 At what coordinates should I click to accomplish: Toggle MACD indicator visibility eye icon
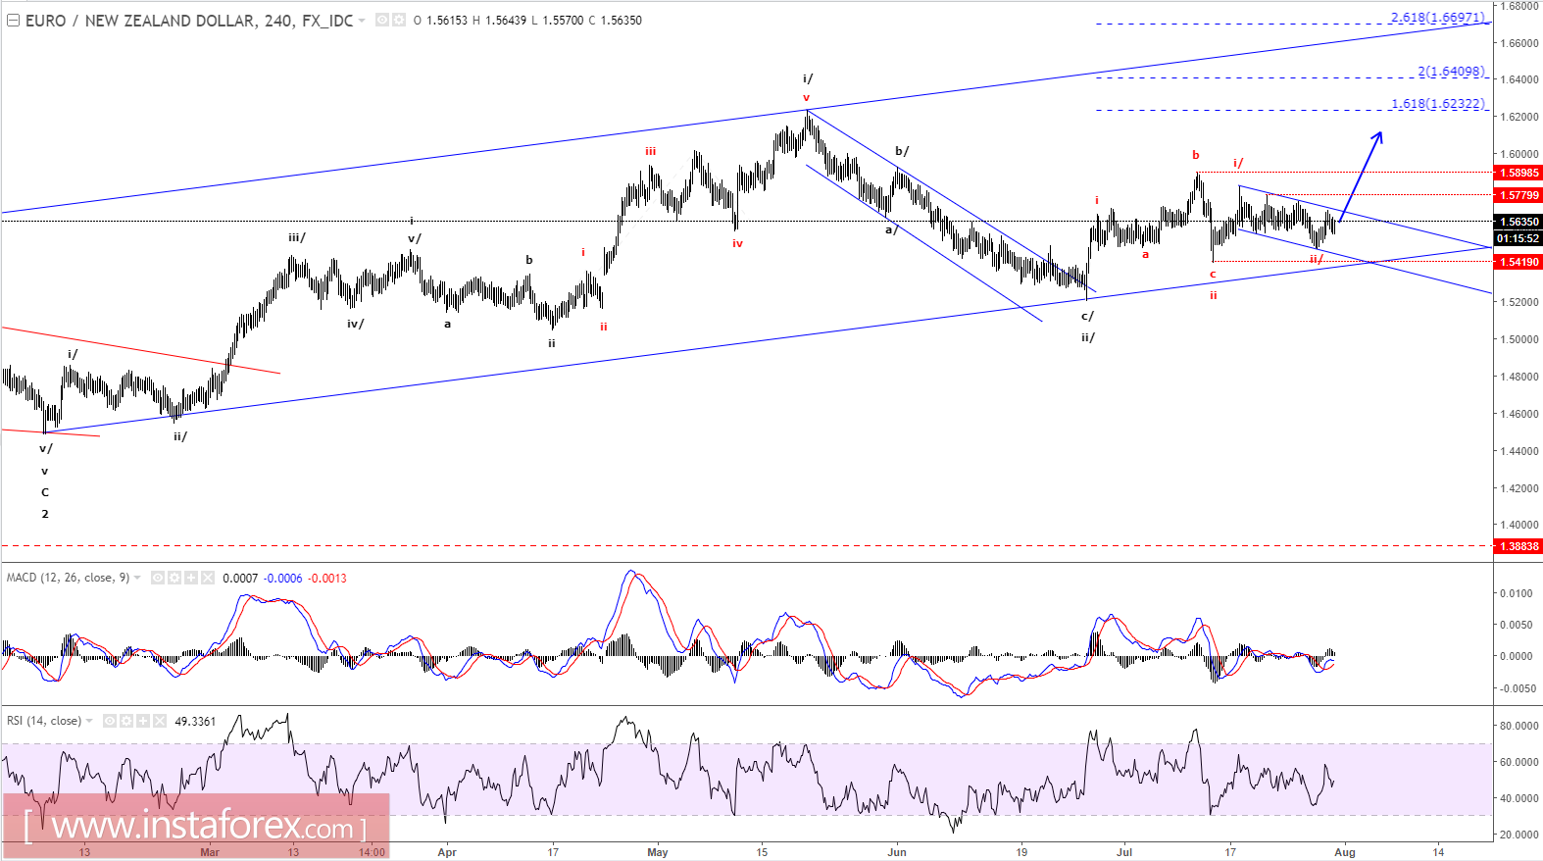point(158,578)
